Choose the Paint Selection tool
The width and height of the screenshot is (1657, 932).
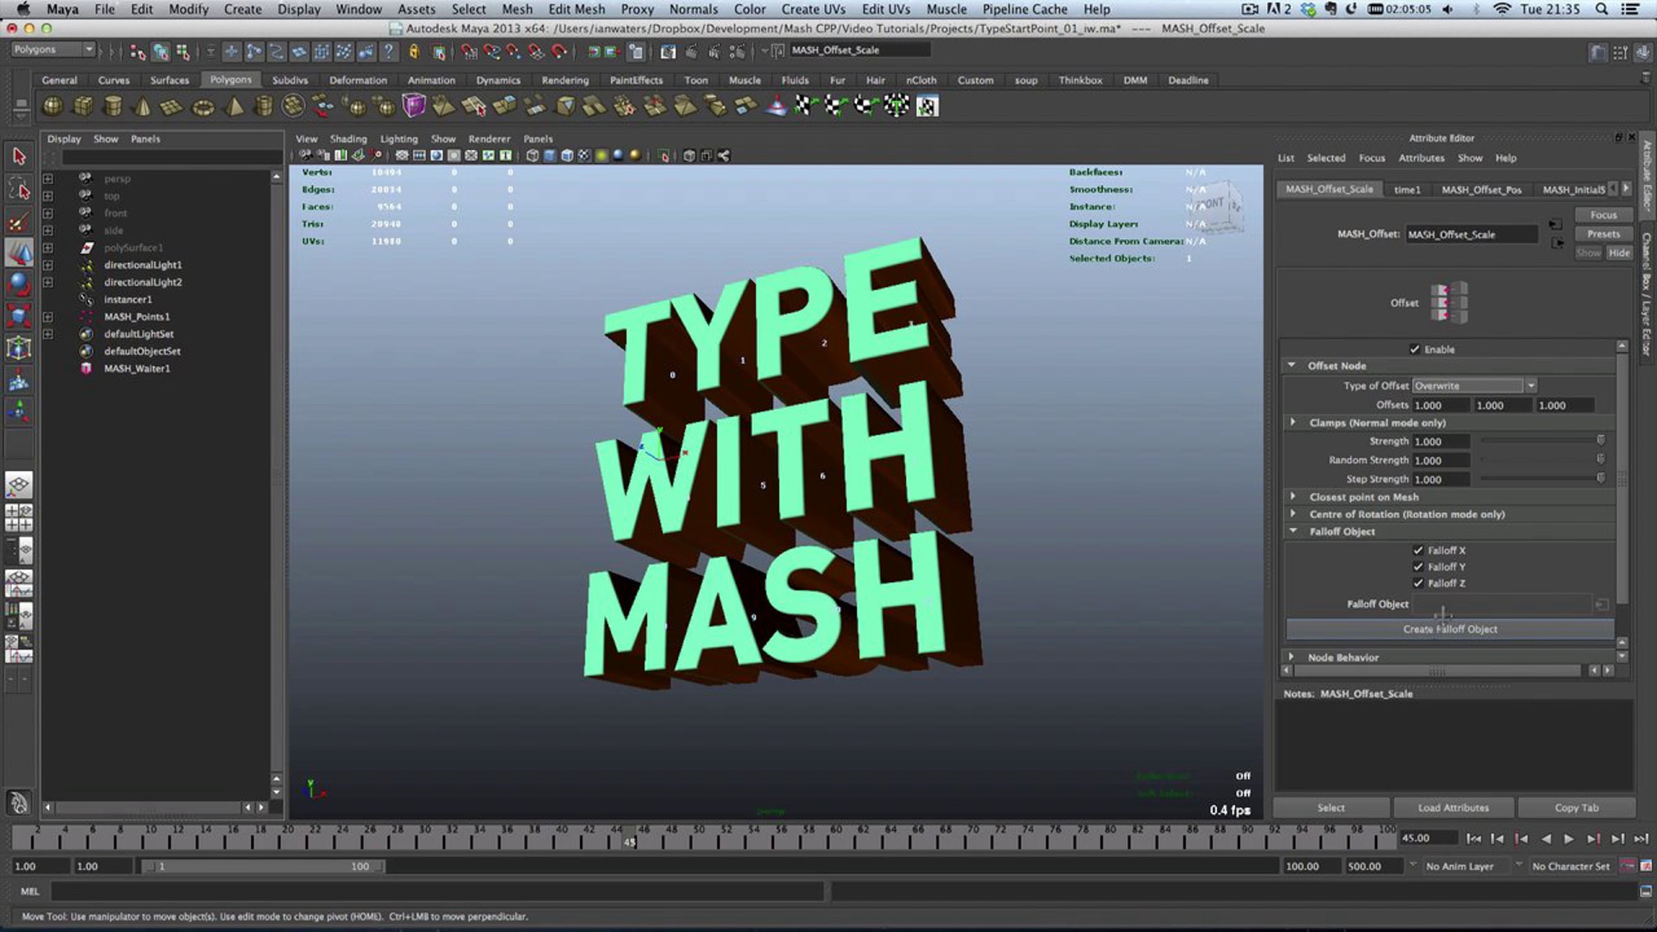(x=19, y=222)
